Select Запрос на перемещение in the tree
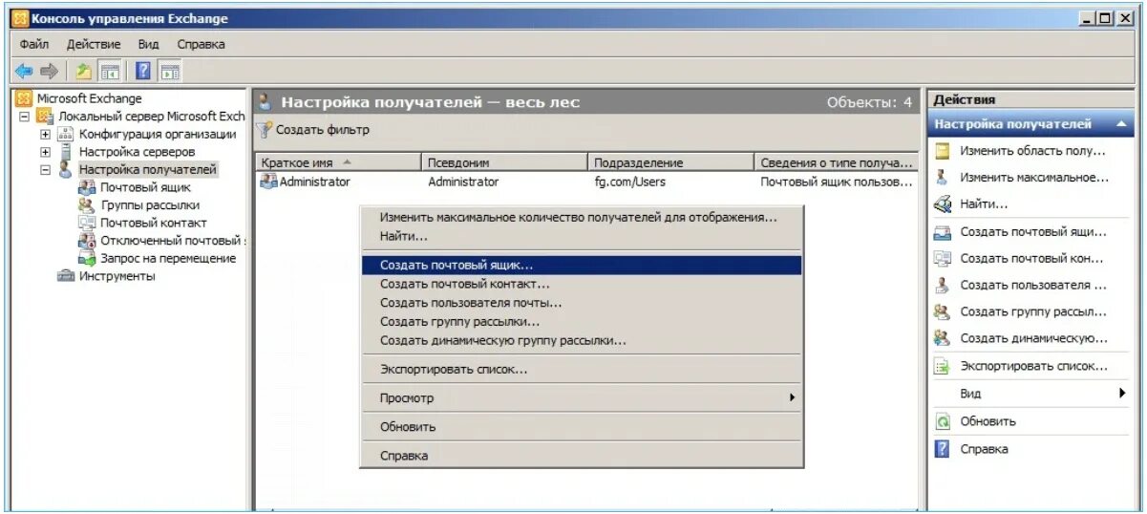This screenshot has width=1147, height=514. click(x=168, y=258)
